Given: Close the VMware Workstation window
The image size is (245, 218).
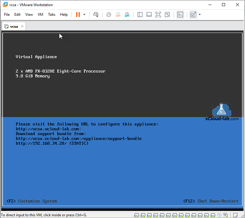Looking at the screenshot, I should tap(237, 5).
